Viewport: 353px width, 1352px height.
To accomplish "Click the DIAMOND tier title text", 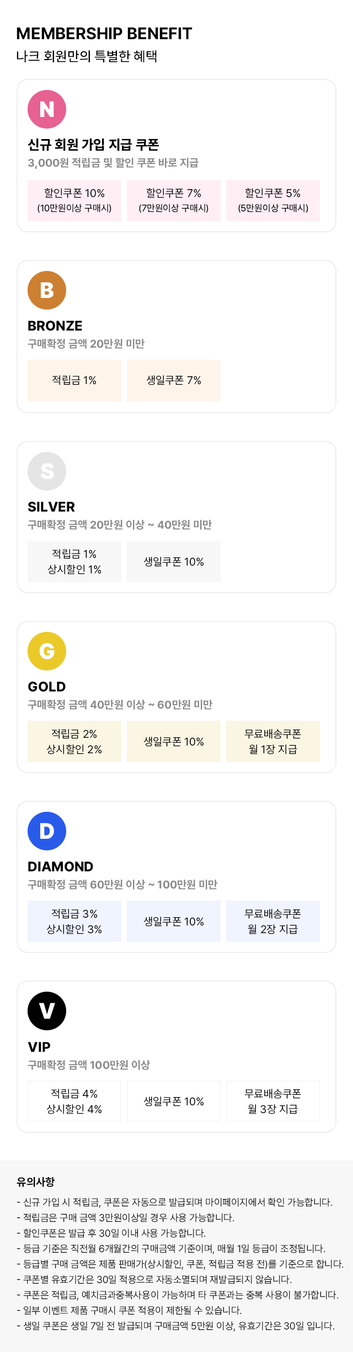I will coord(61,866).
